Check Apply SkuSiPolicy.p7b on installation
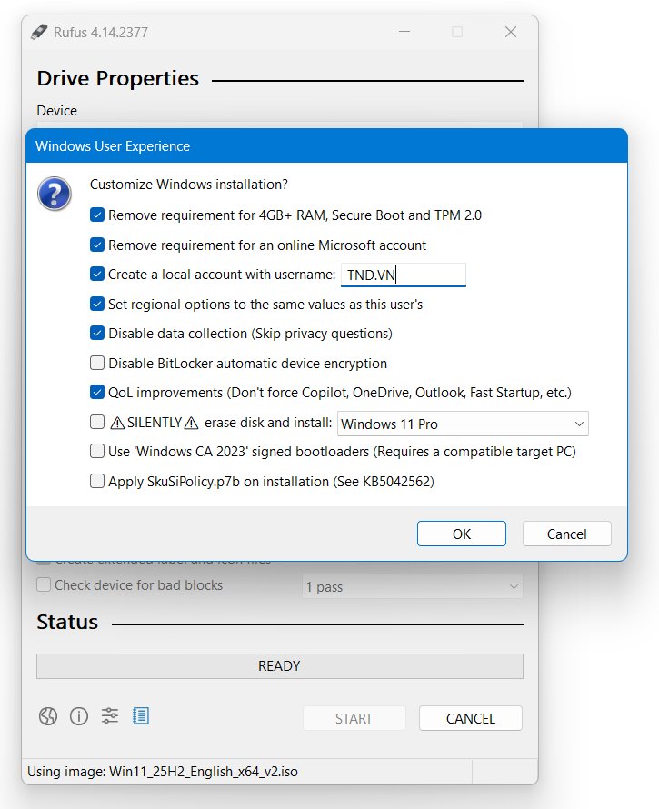 click(97, 482)
